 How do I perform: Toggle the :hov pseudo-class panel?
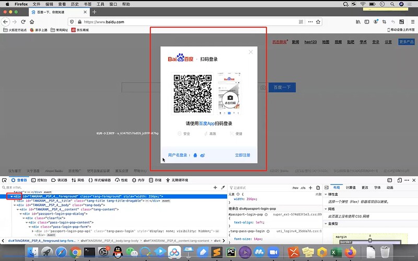(295, 188)
